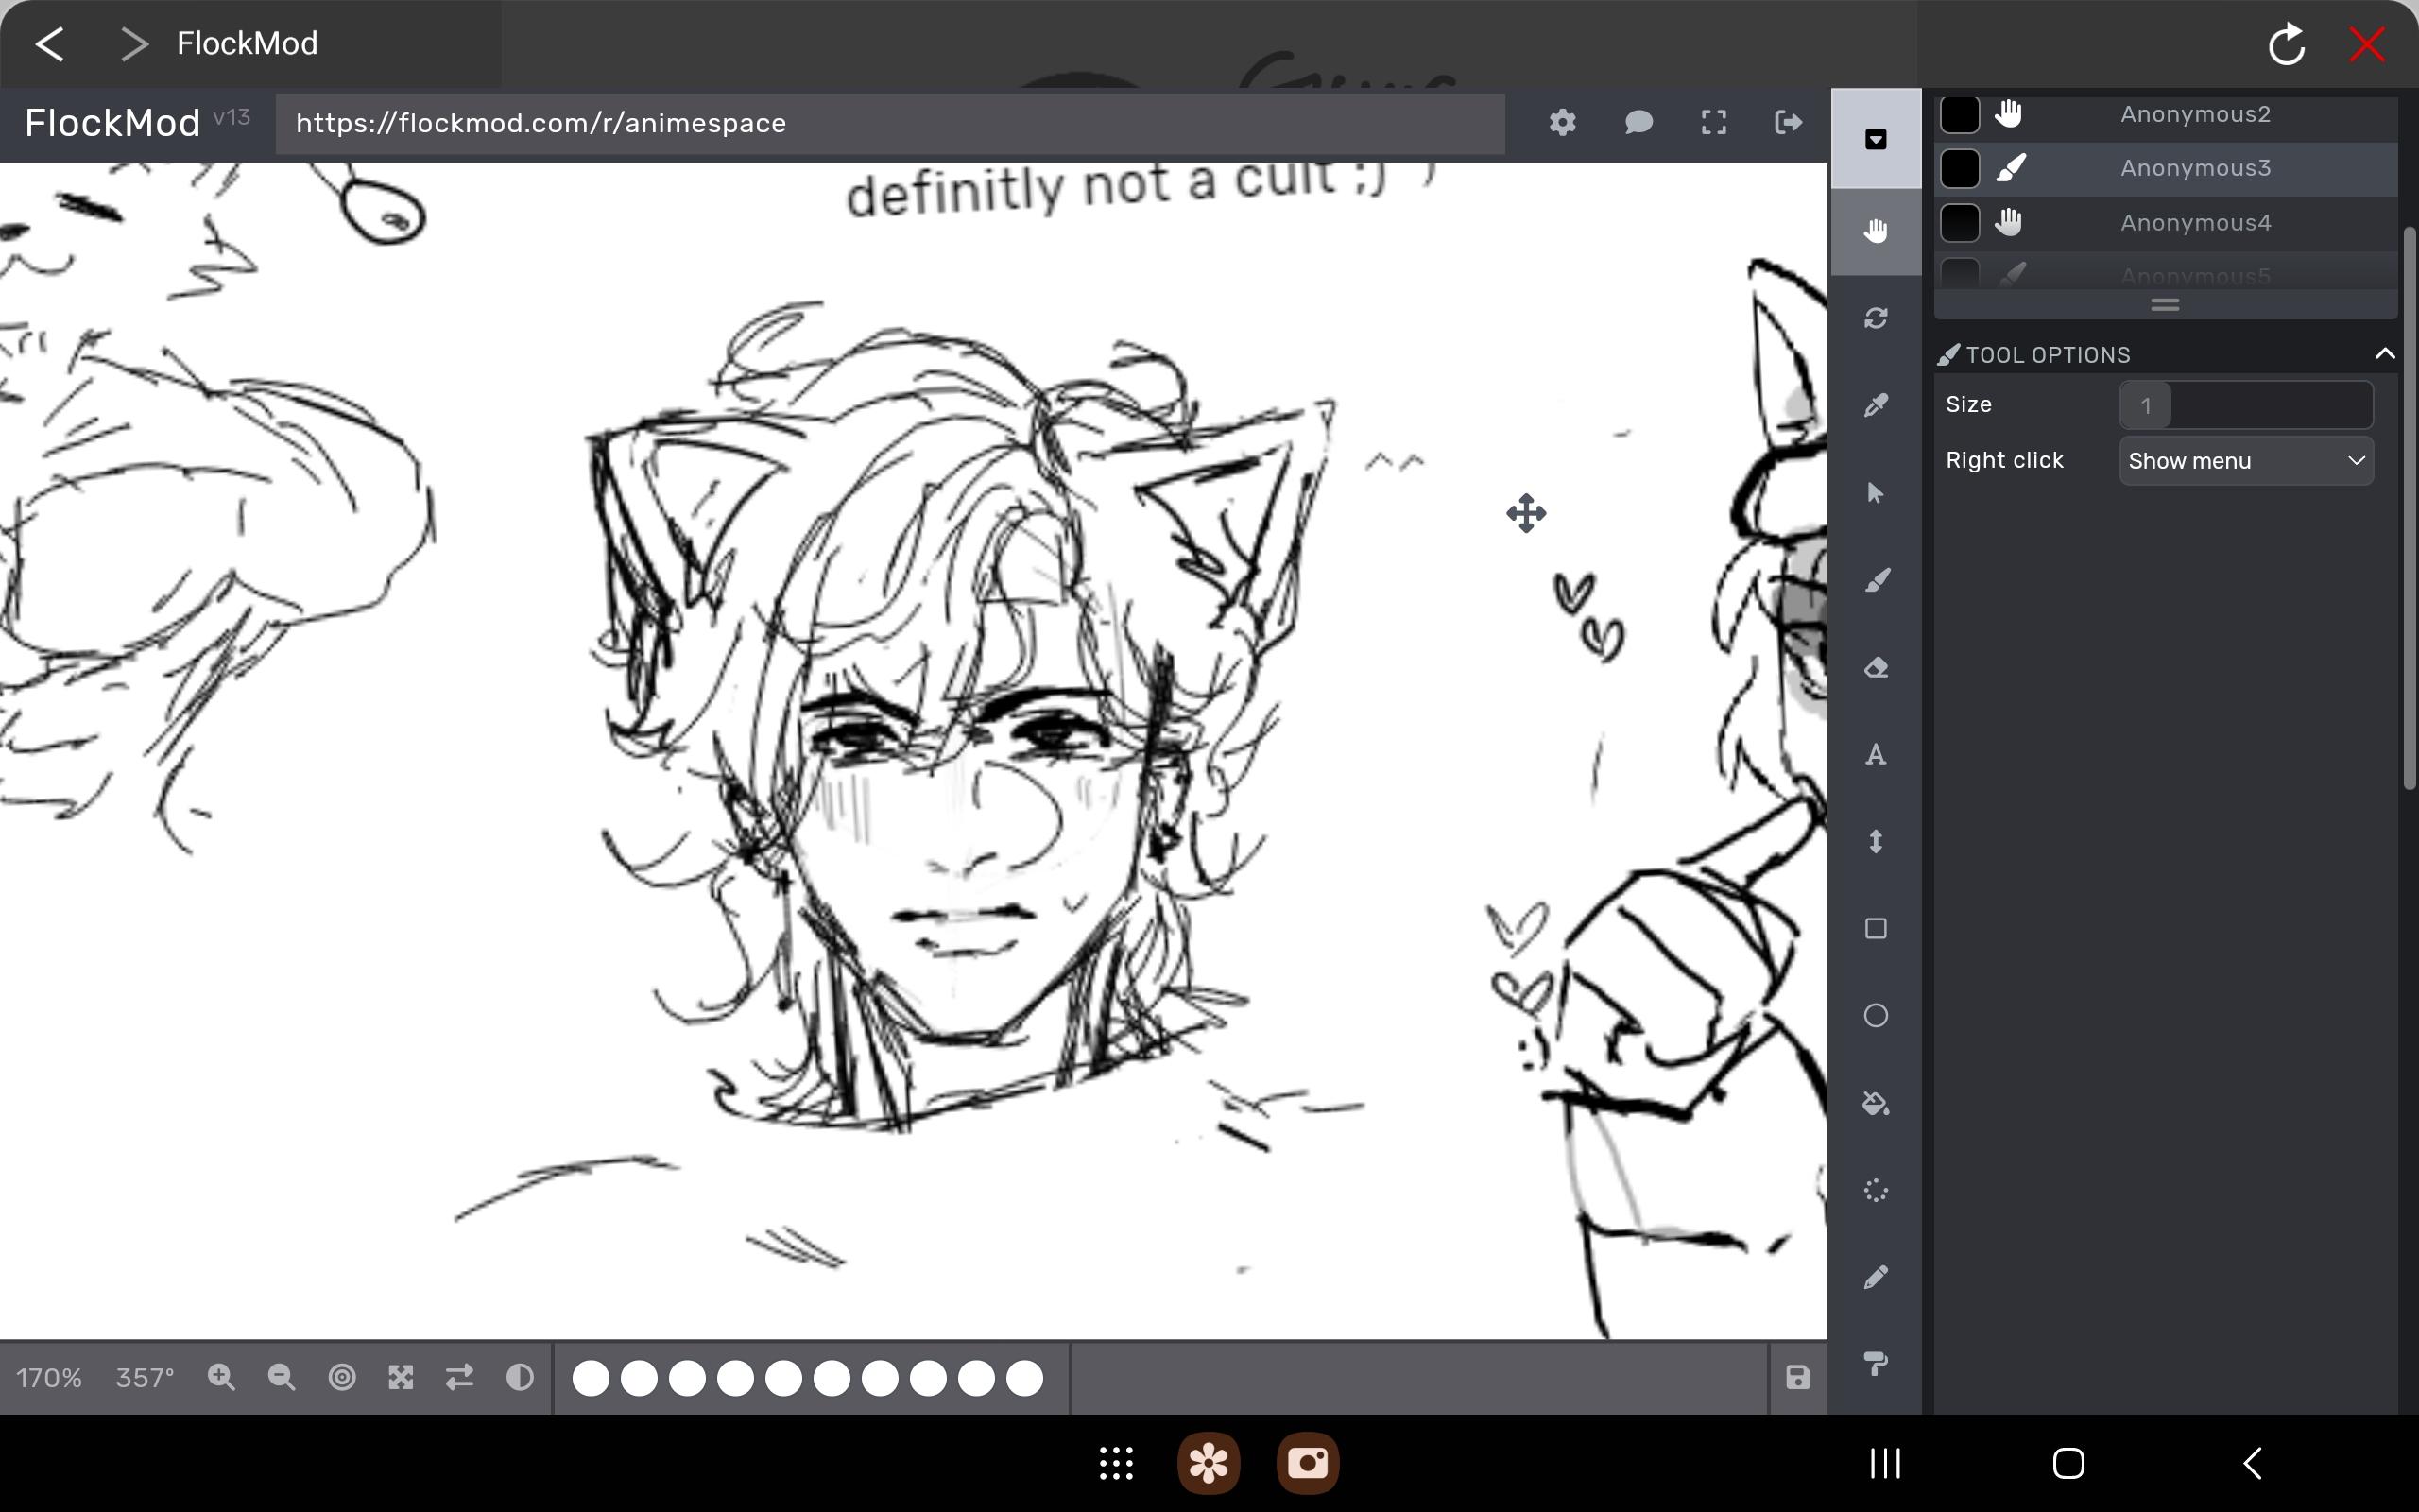Toggle the half-circle contrast icon
The width and height of the screenshot is (2419, 1512).
click(520, 1377)
